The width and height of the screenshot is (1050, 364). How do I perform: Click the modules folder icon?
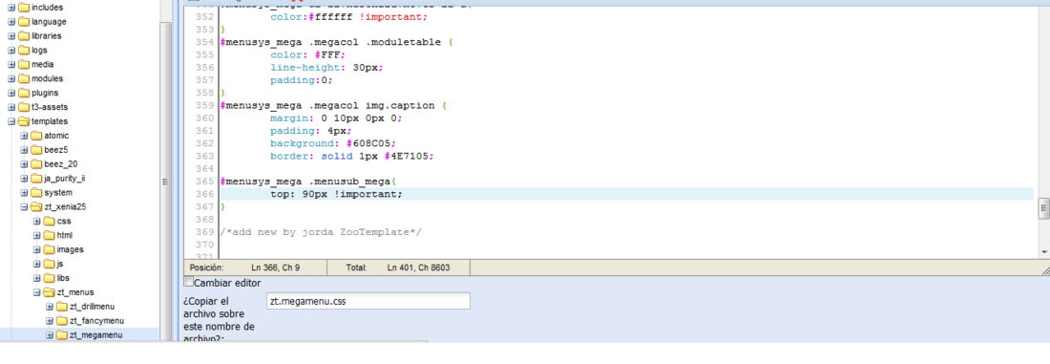24,78
